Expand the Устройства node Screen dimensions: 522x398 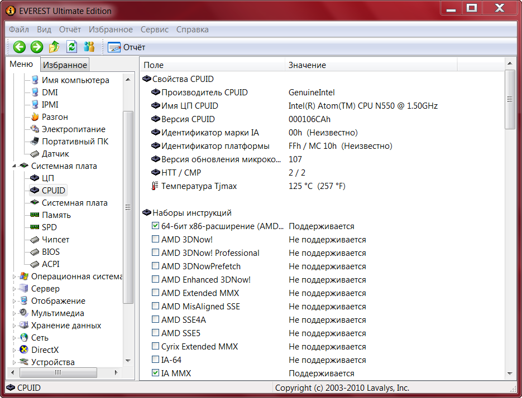point(14,362)
